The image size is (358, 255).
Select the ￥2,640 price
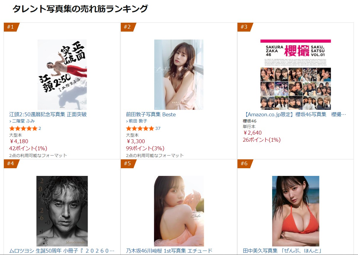click(x=252, y=133)
